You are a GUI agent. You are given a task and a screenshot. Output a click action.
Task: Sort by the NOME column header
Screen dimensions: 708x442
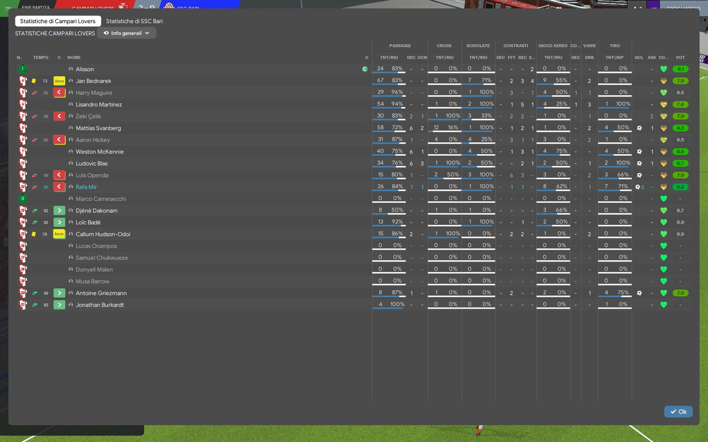(x=74, y=57)
